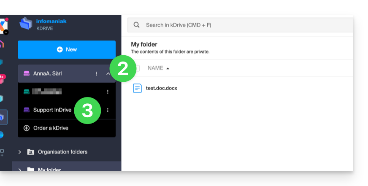368x186 pixels.
Task: Click the active kDrive icon in app rail
Action: point(3,117)
